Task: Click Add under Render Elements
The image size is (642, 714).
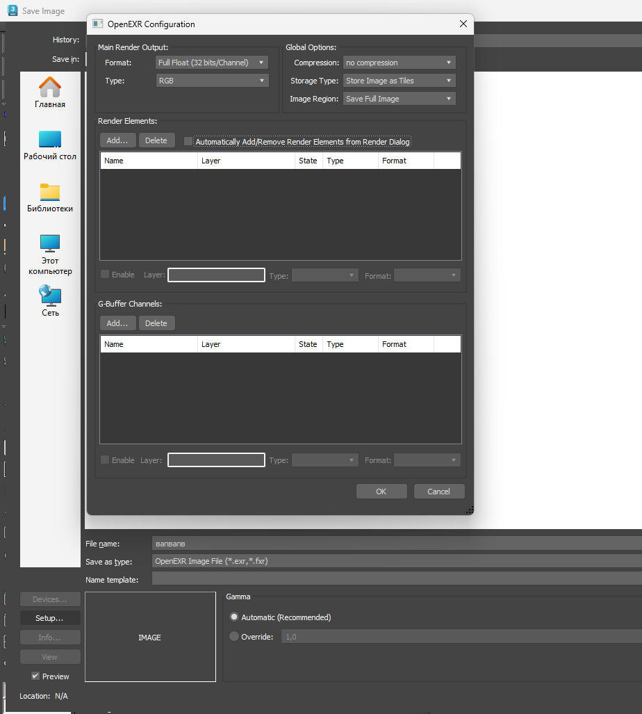Action: click(117, 140)
